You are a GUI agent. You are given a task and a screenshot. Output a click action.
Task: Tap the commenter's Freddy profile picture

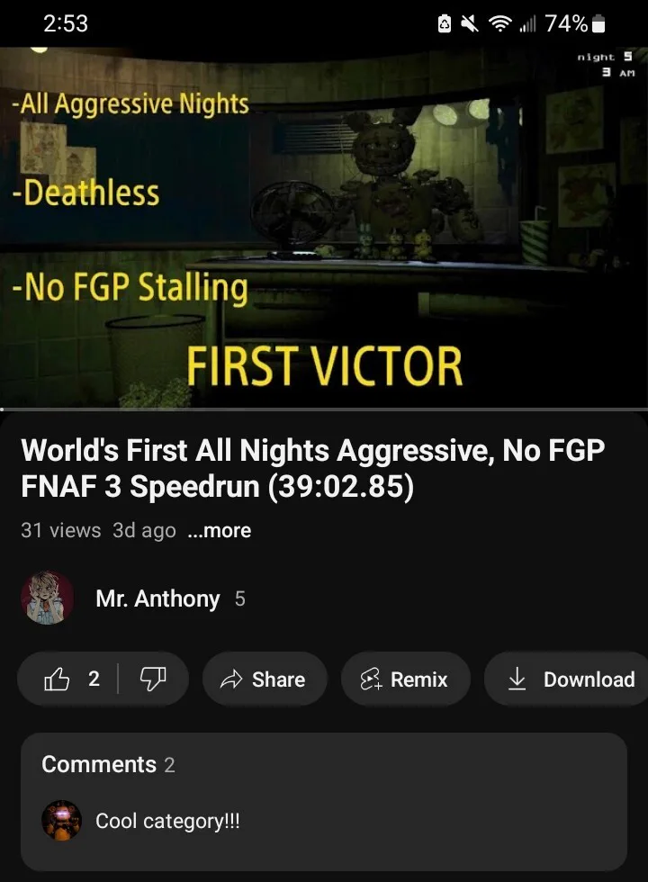[x=61, y=821]
